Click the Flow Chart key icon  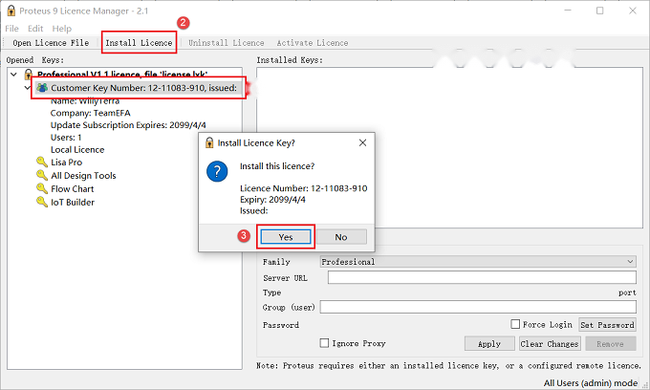(42, 188)
